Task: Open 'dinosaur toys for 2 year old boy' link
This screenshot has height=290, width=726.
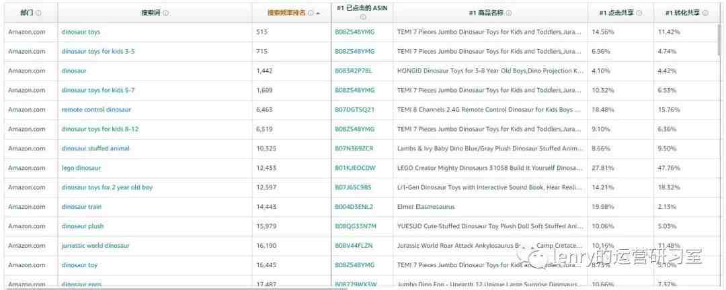Action: (x=107, y=187)
